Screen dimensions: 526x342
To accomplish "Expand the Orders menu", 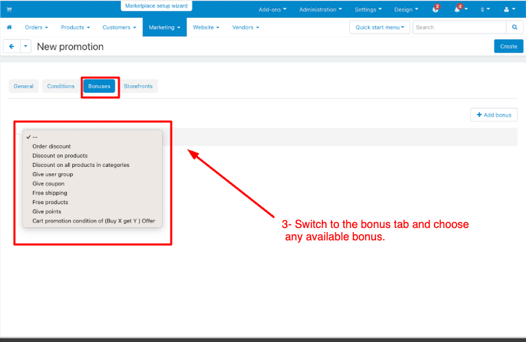I will tap(36, 27).
